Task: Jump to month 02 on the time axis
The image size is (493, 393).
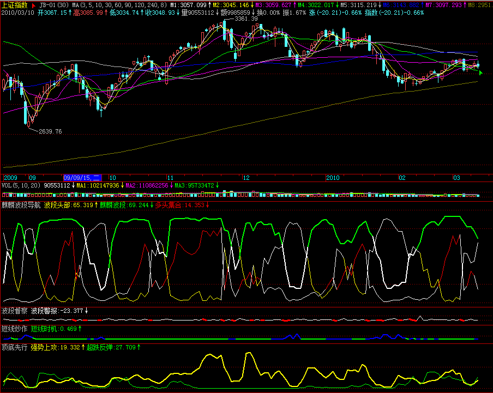Action: click(402, 178)
